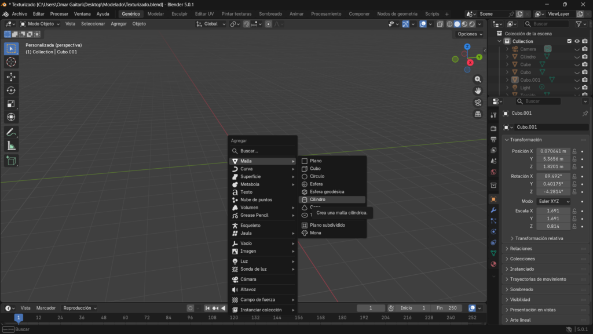
Task: Open the Opciones button in the viewport
Action: 469,34
